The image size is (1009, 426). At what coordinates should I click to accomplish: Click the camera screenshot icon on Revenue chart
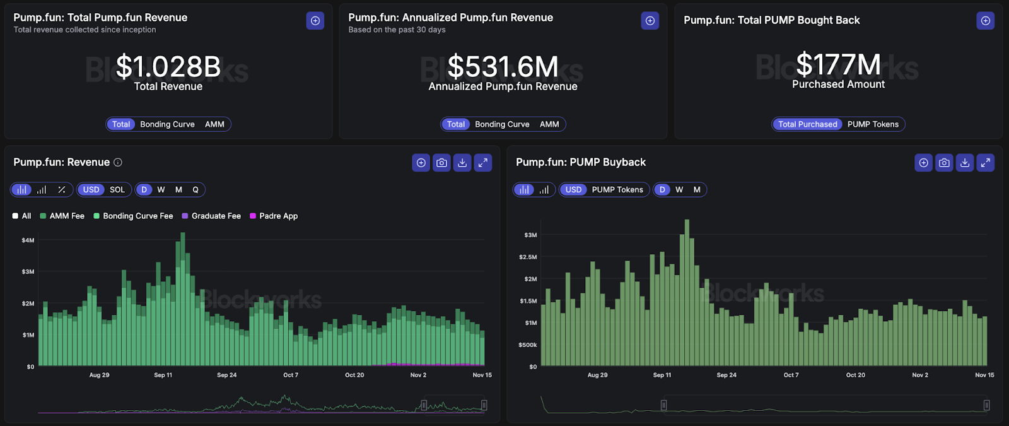pyautogui.click(x=441, y=163)
